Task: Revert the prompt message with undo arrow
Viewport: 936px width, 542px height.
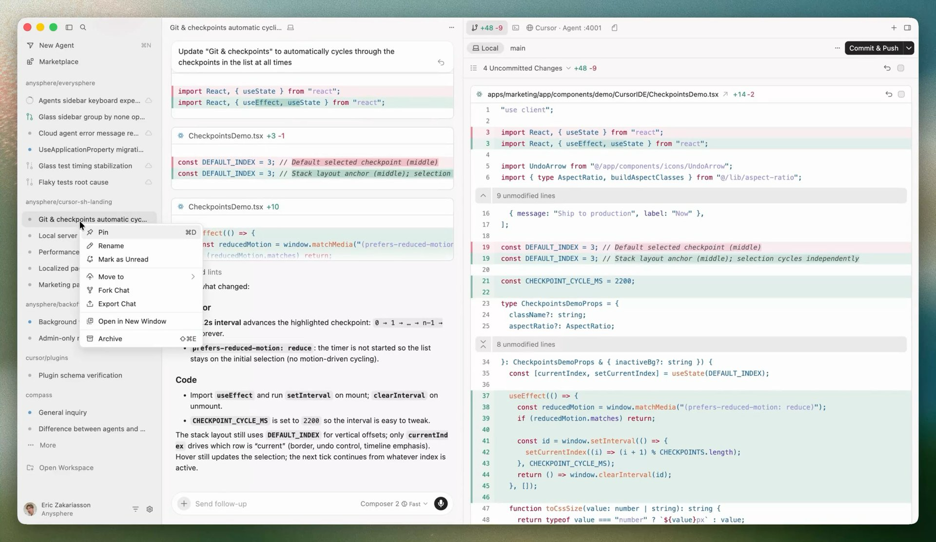Action: [441, 62]
